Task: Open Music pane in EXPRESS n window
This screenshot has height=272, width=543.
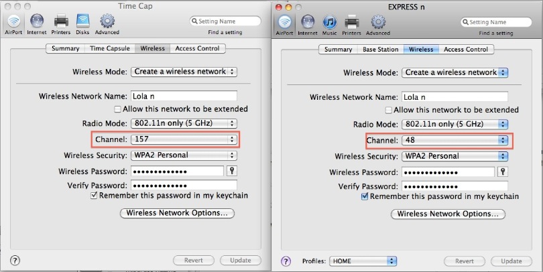Action: pyautogui.click(x=330, y=25)
